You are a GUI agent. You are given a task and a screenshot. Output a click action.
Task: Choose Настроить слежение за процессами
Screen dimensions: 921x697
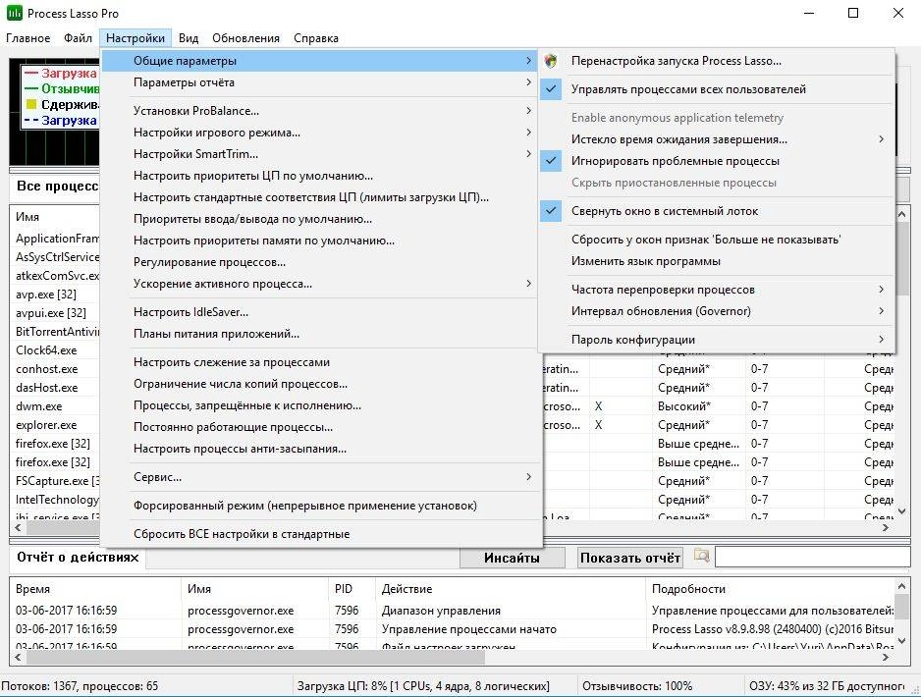coord(321,362)
